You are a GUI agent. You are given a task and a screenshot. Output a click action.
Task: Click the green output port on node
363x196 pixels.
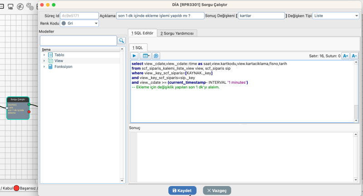(x=29, y=104)
